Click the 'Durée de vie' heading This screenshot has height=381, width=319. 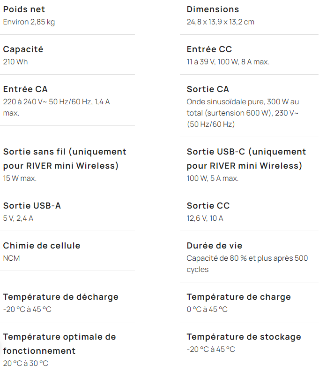[214, 246]
